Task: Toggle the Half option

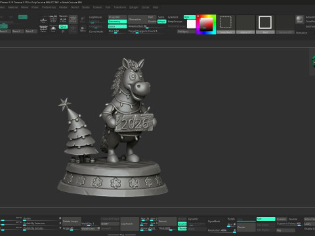Action: click(152, 17)
